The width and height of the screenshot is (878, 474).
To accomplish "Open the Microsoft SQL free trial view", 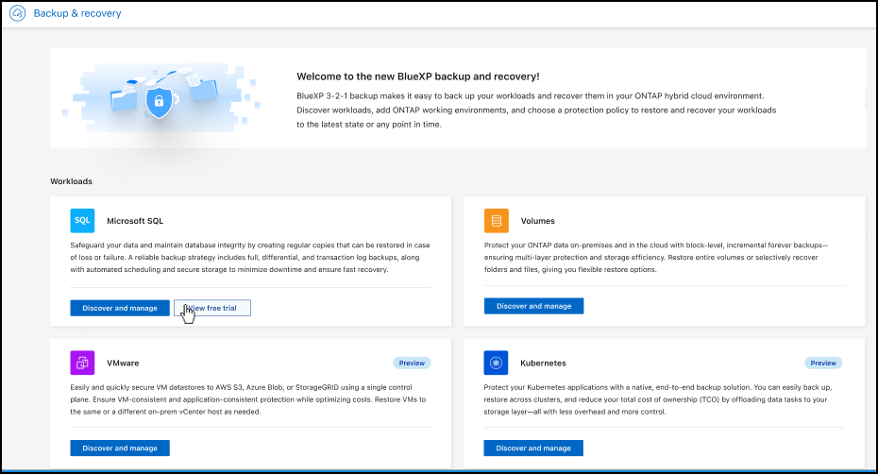I will click(212, 308).
